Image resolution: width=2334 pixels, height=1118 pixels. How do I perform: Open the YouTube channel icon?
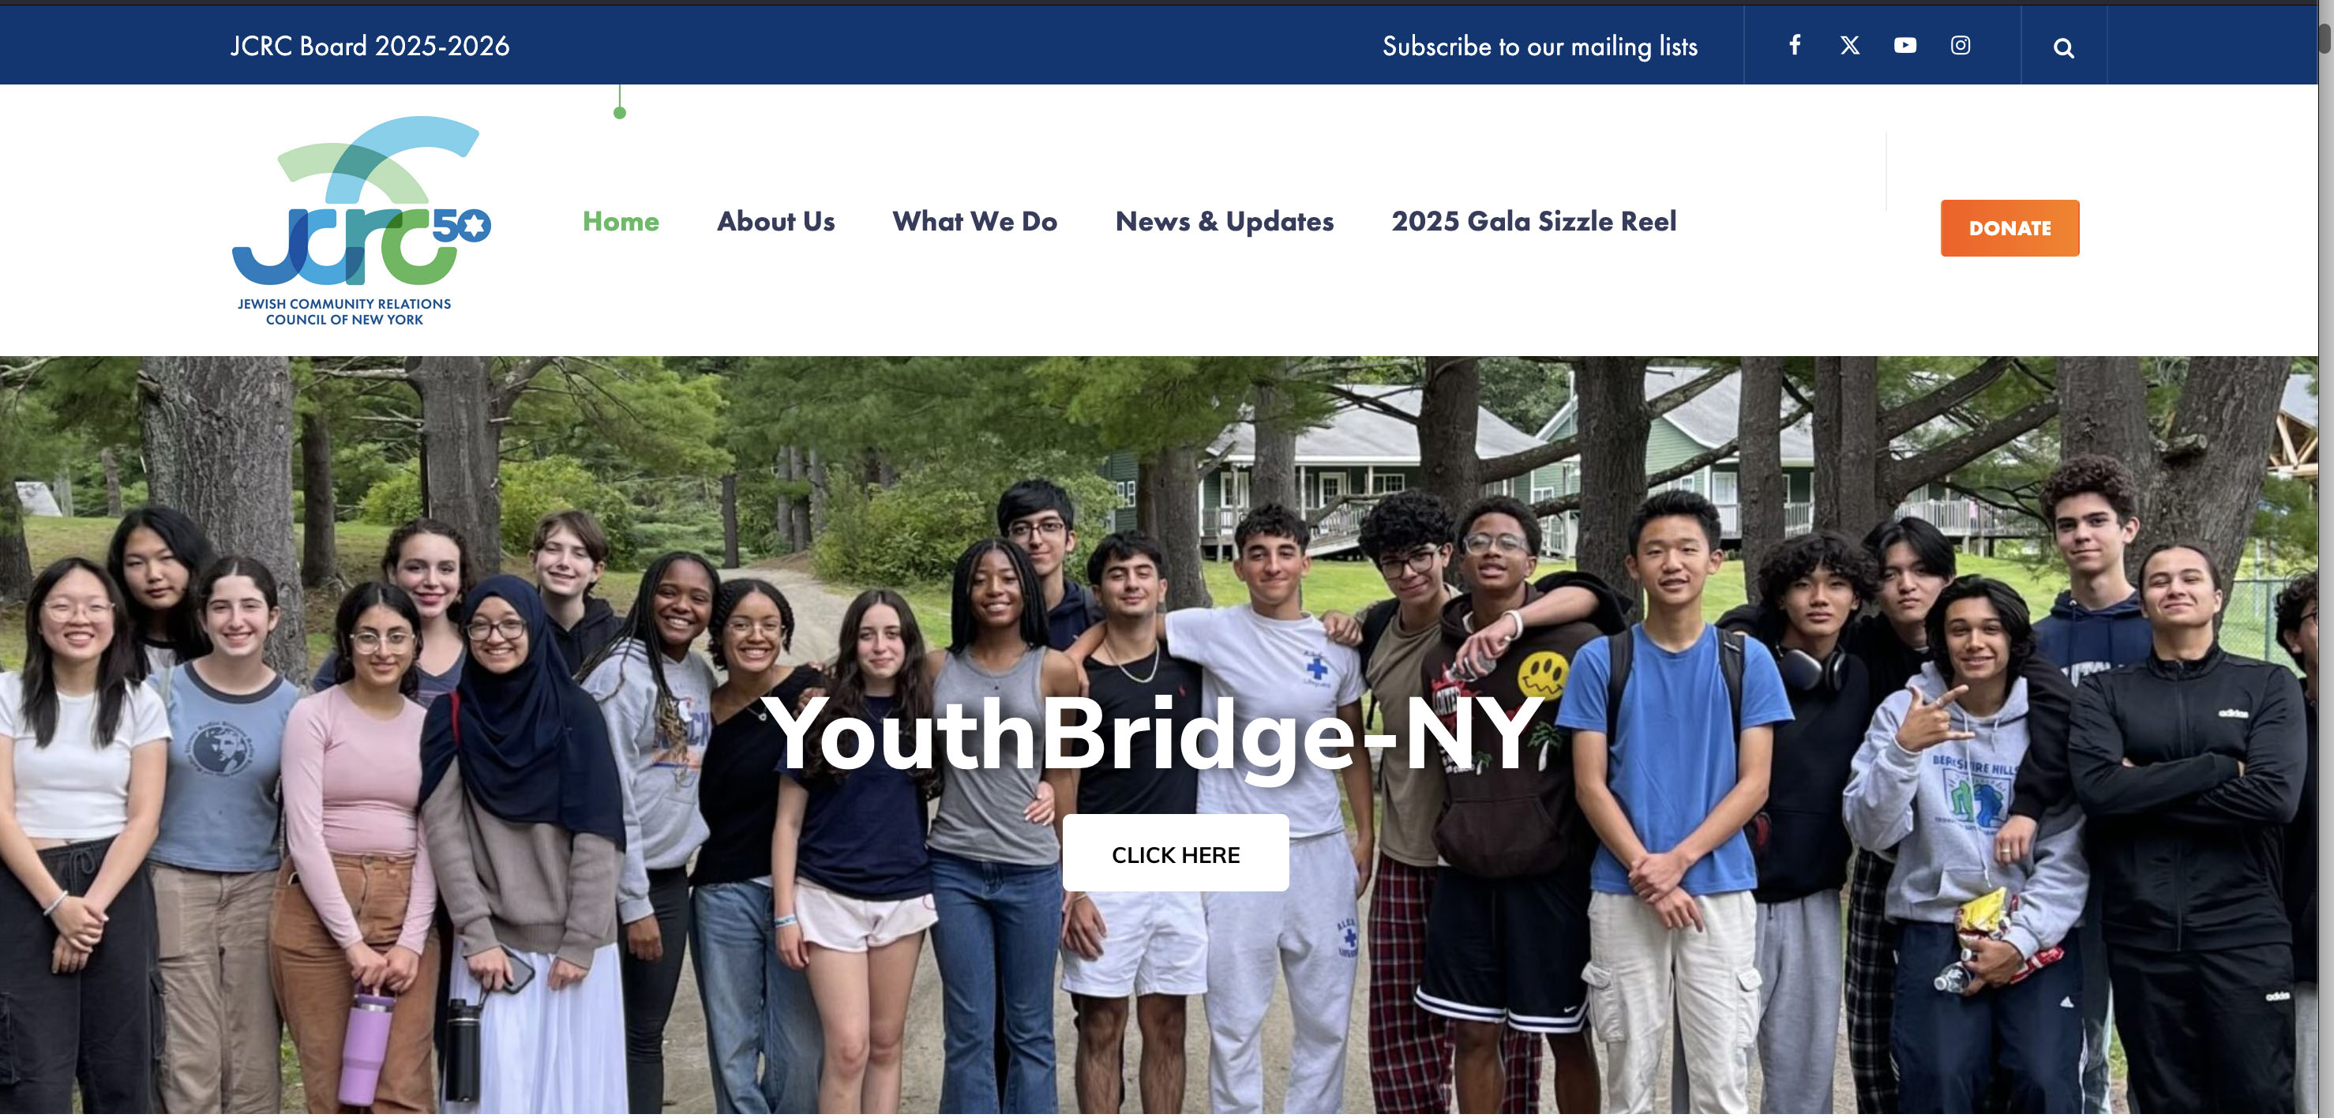coord(1904,45)
